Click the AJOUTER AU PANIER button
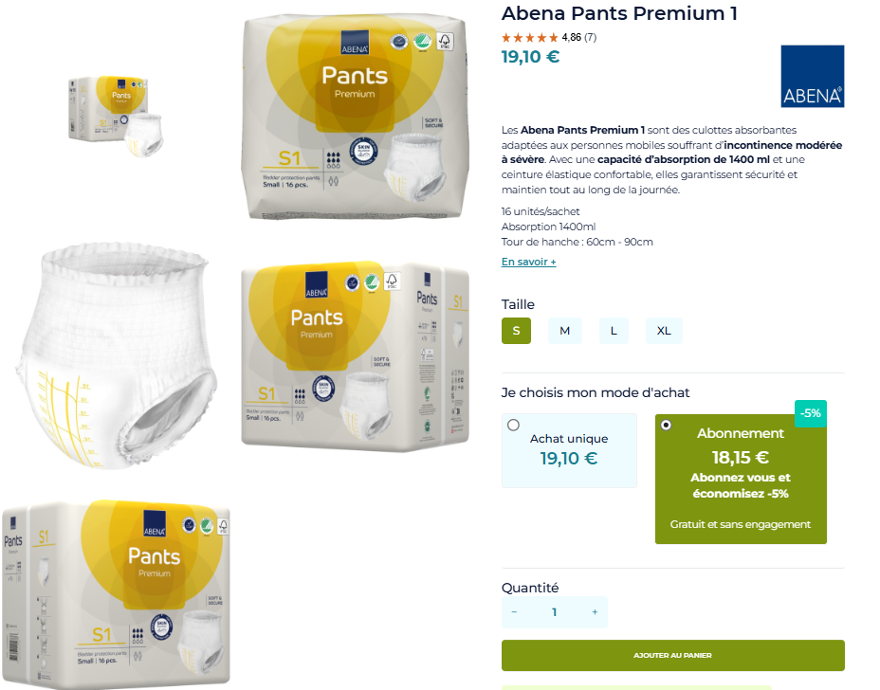 click(x=673, y=655)
